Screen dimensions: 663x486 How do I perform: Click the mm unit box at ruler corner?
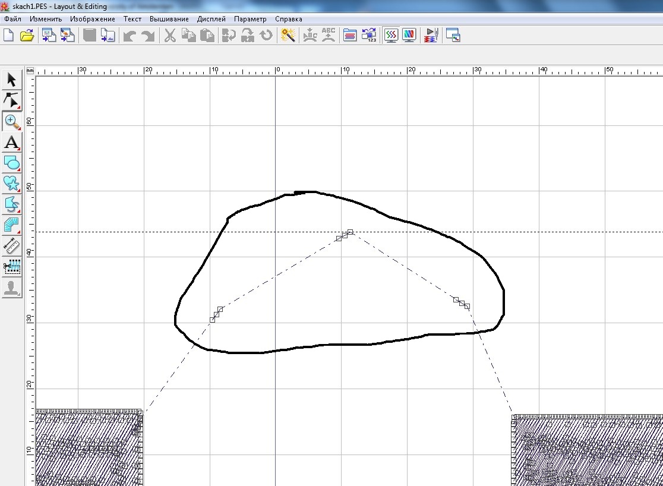[x=30, y=71]
